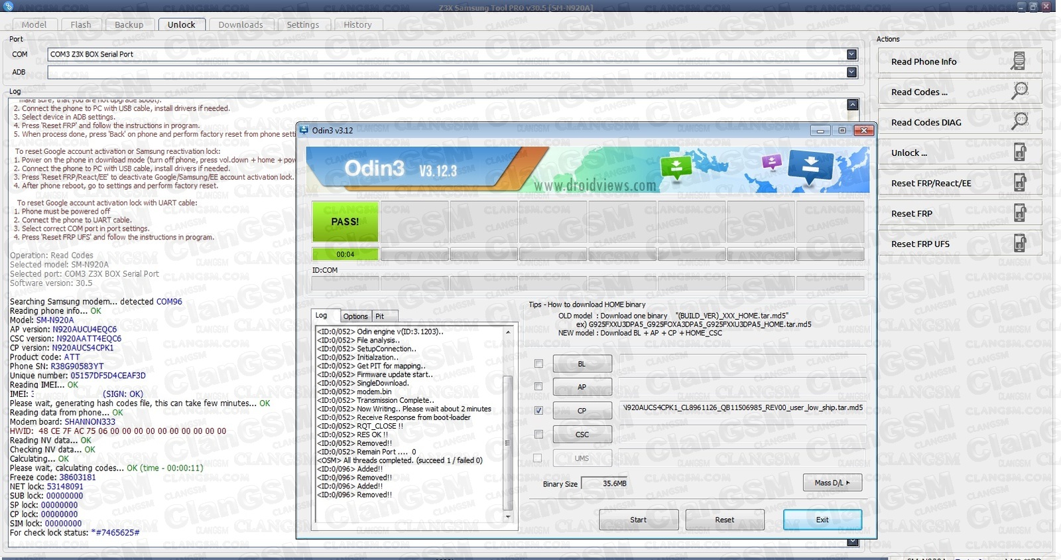Uncheck the CP file checkbox in Odin3
This screenshot has height=560, width=1061.
coord(538,410)
